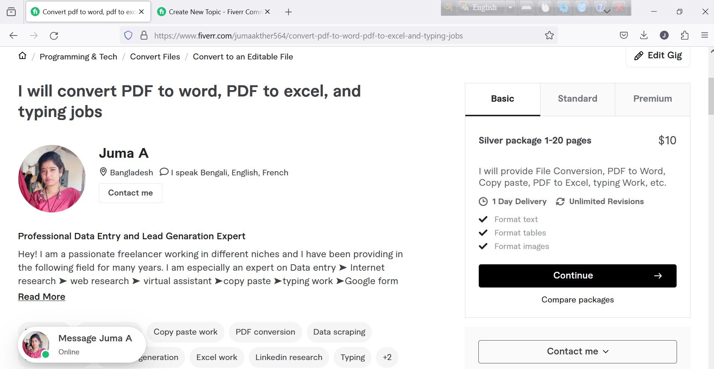714x369 pixels.
Task: Bookmark this page with the star icon
Action: [549, 36]
